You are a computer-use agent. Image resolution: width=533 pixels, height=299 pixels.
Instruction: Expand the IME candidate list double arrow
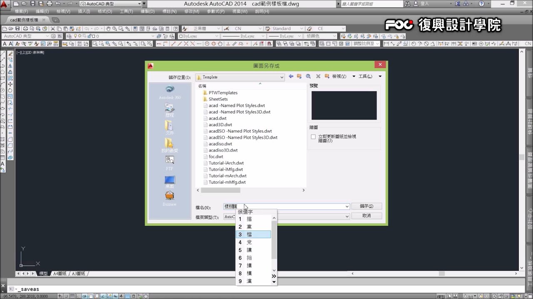pyautogui.click(x=274, y=276)
